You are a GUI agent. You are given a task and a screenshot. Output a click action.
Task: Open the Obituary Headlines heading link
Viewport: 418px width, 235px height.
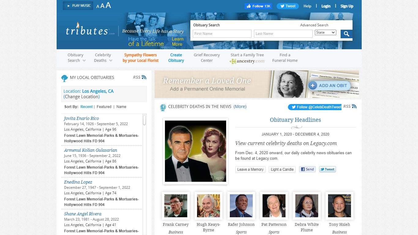tap(295, 120)
